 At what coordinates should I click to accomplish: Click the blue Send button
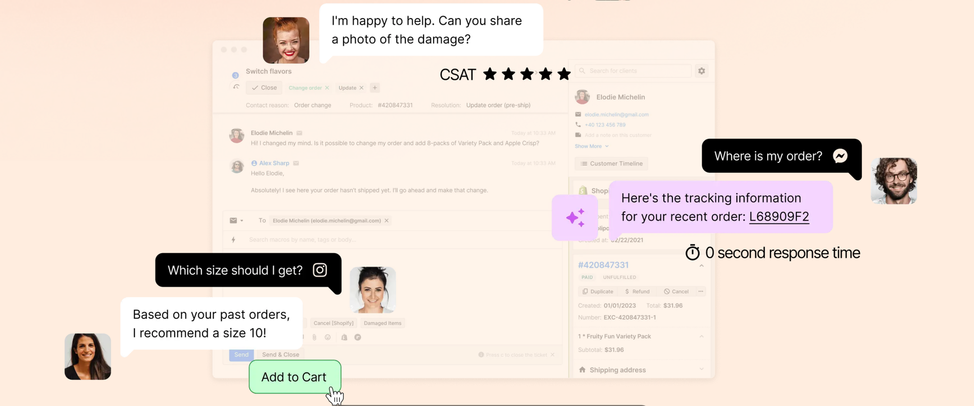[241, 355]
